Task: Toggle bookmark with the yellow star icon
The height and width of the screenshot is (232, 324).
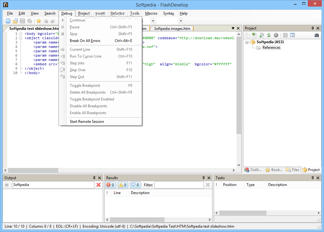Action: [39, 21]
